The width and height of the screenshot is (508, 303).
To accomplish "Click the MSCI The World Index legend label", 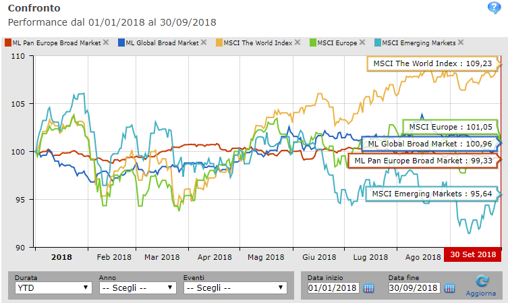I will click(258, 43).
